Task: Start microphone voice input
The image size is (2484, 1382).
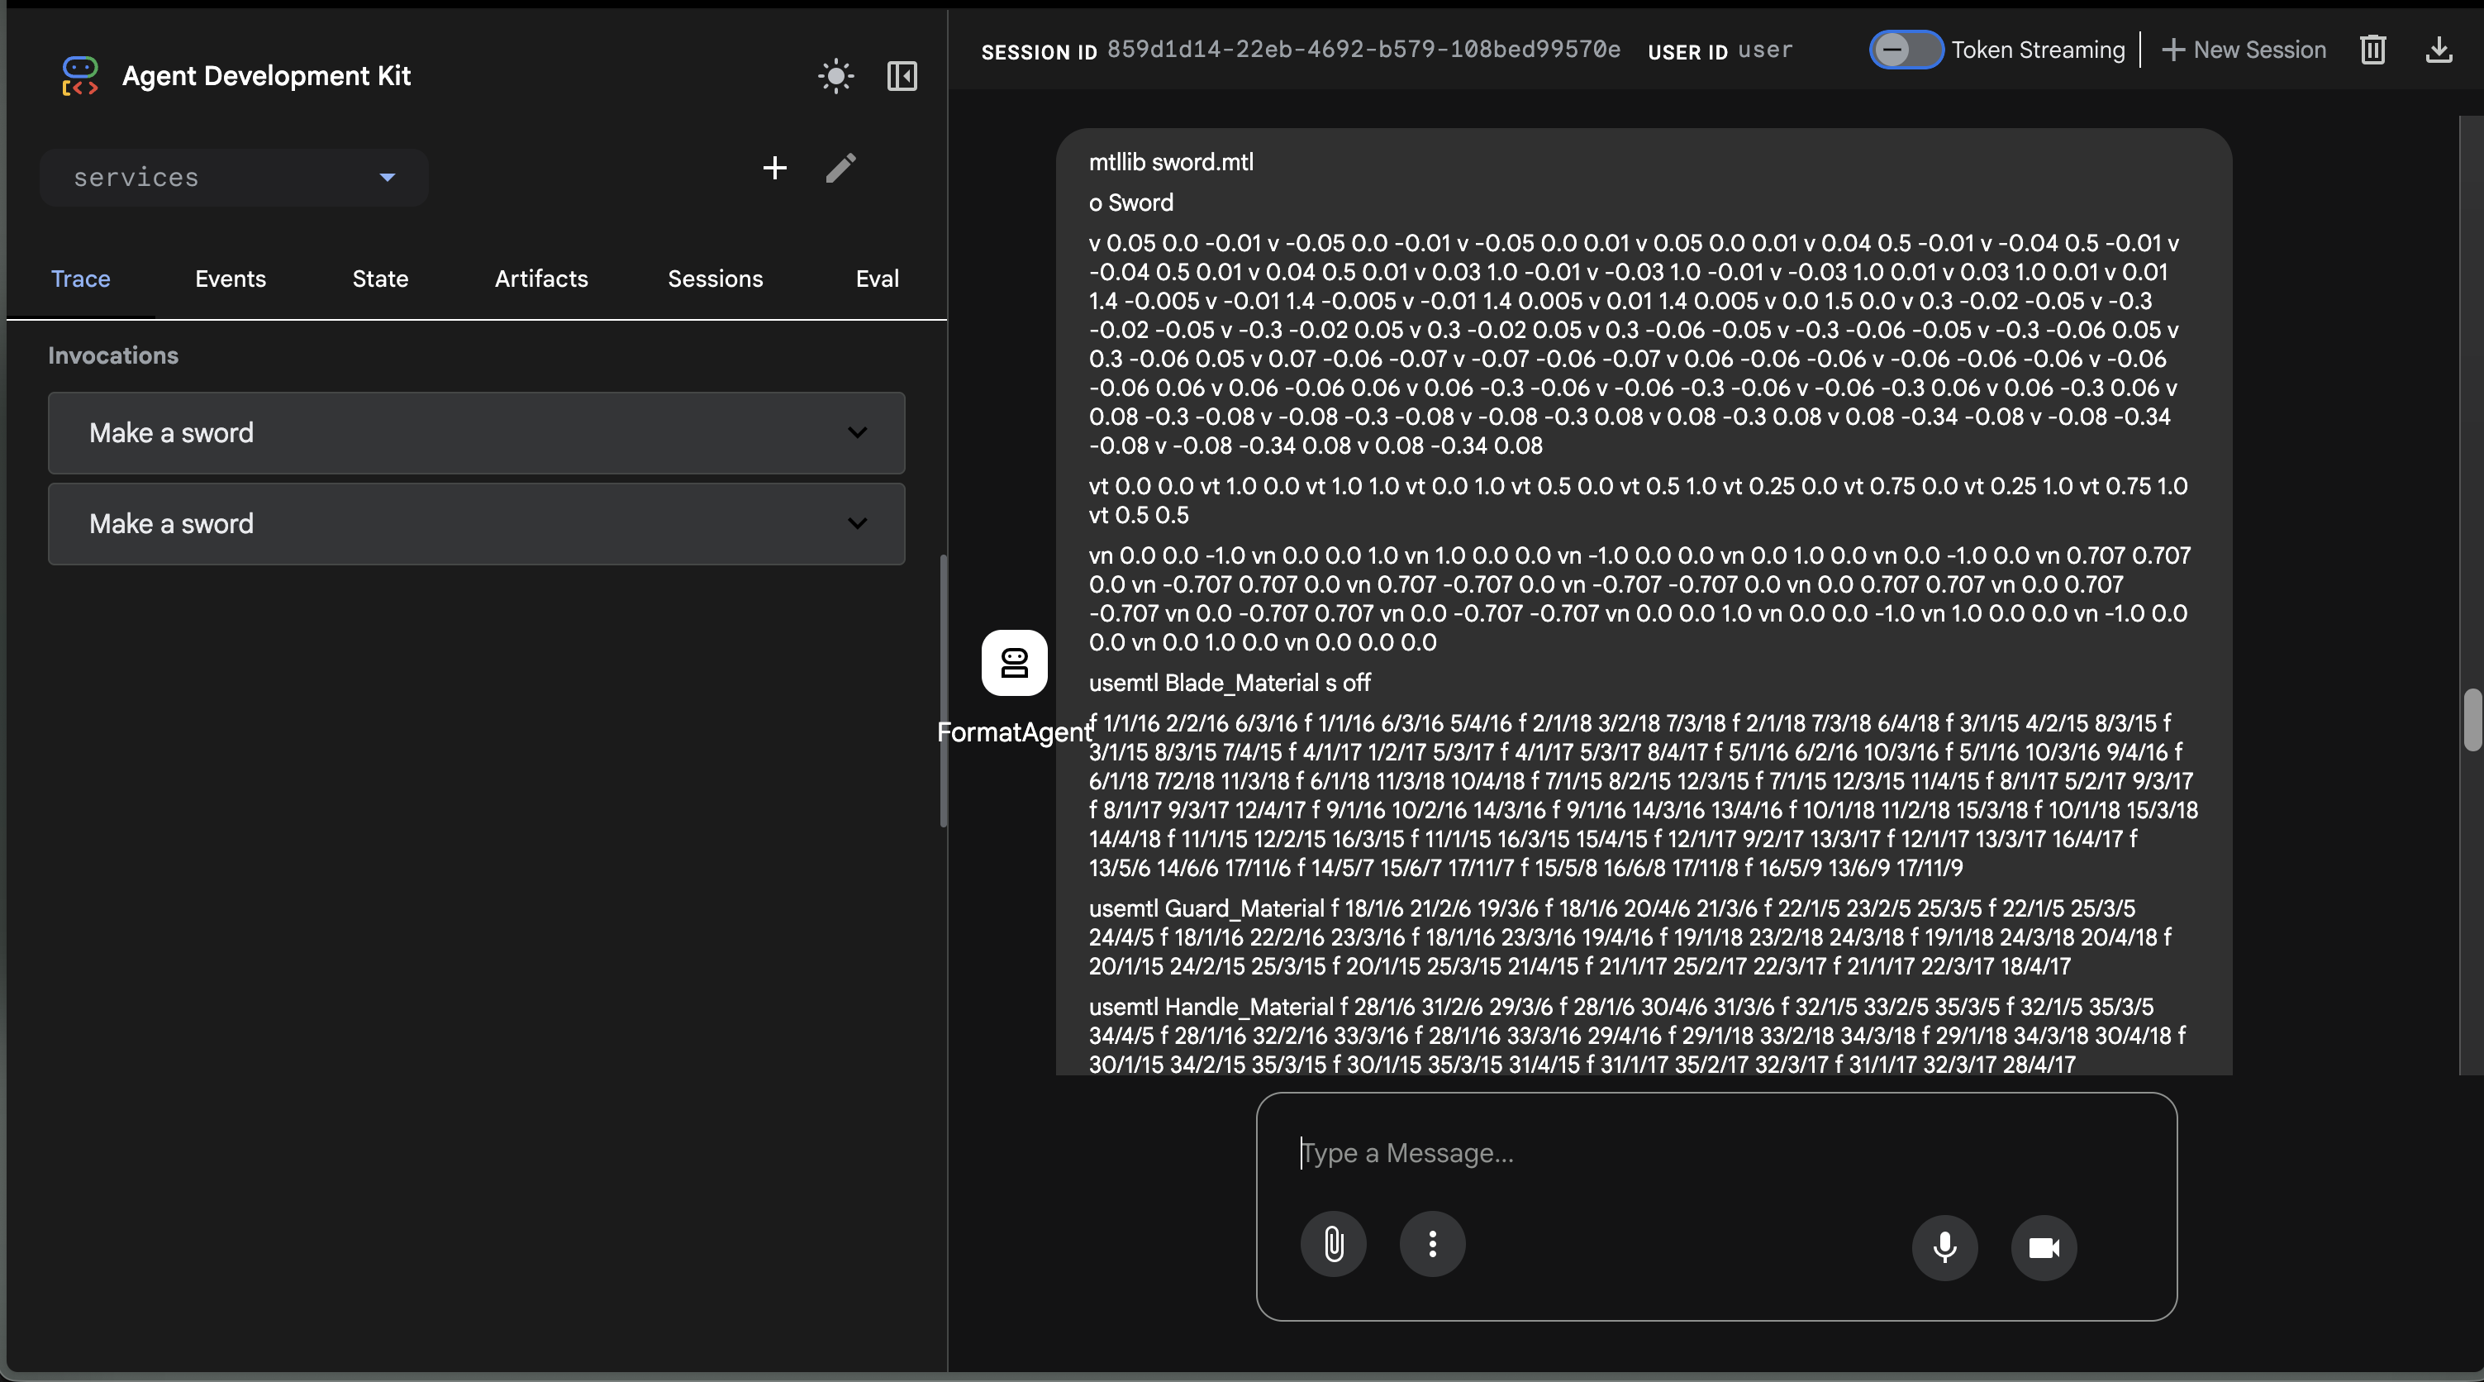Action: (x=1944, y=1247)
